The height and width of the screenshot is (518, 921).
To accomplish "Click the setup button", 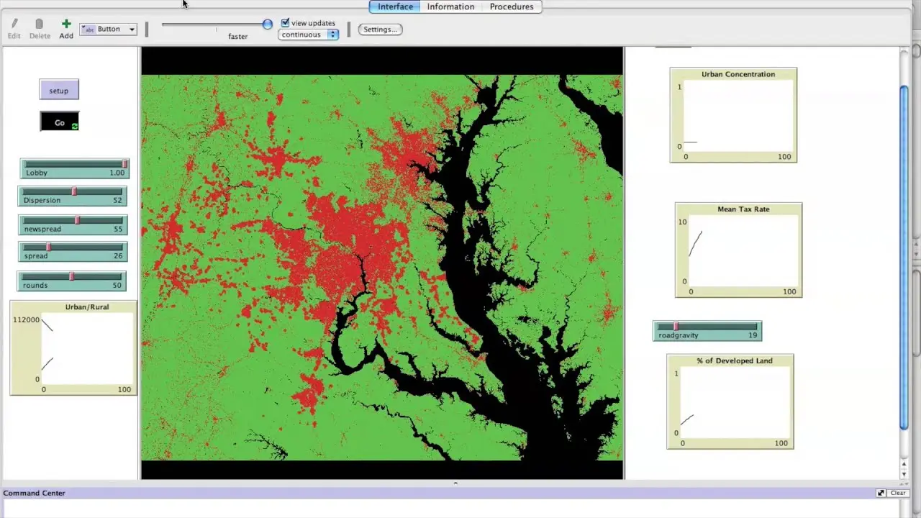I will click(59, 91).
